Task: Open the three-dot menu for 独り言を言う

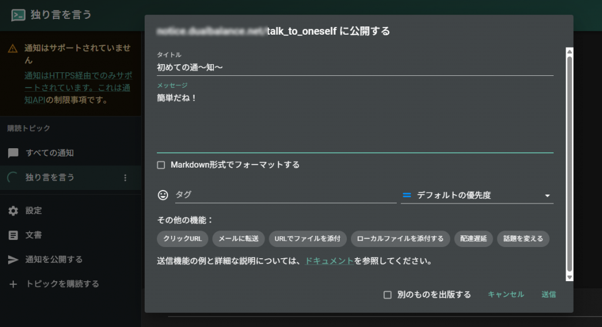Action: [125, 178]
